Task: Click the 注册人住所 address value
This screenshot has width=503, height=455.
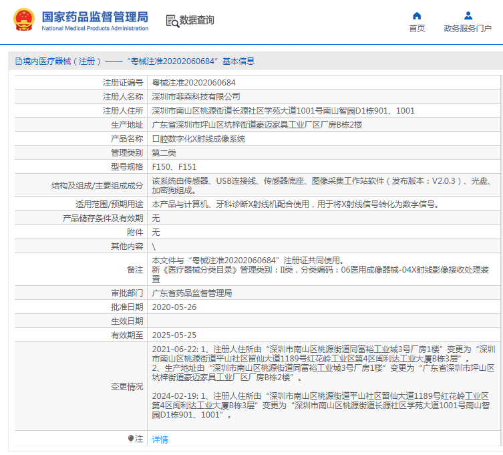Action: (x=283, y=111)
